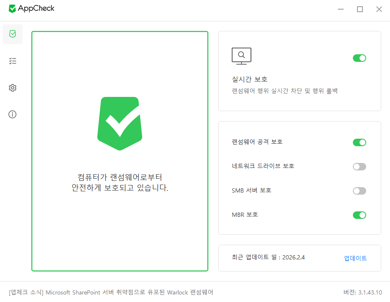Disable 실시간 보호 with its toggle

pyautogui.click(x=359, y=58)
